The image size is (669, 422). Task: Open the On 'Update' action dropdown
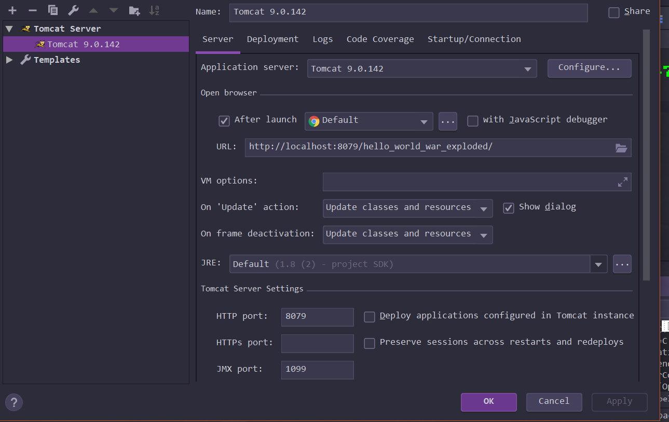pyautogui.click(x=407, y=207)
